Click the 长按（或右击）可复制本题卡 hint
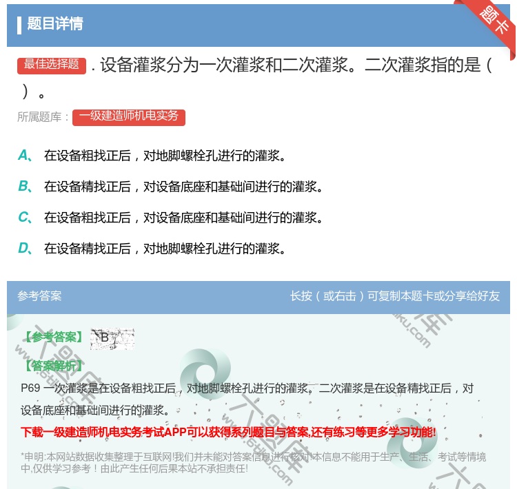Screen dimensions: 517x489 pyautogui.click(x=395, y=296)
